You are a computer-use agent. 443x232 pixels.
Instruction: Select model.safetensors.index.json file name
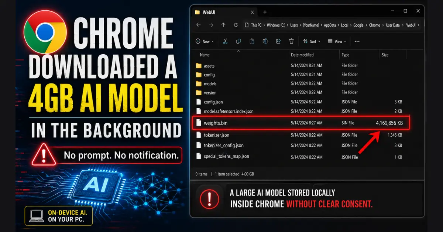tap(229, 111)
